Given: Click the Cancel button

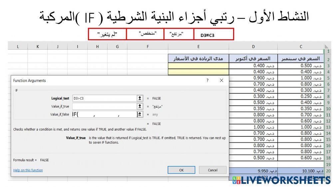Looking at the screenshot, I should pyautogui.click(x=212, y=170).
